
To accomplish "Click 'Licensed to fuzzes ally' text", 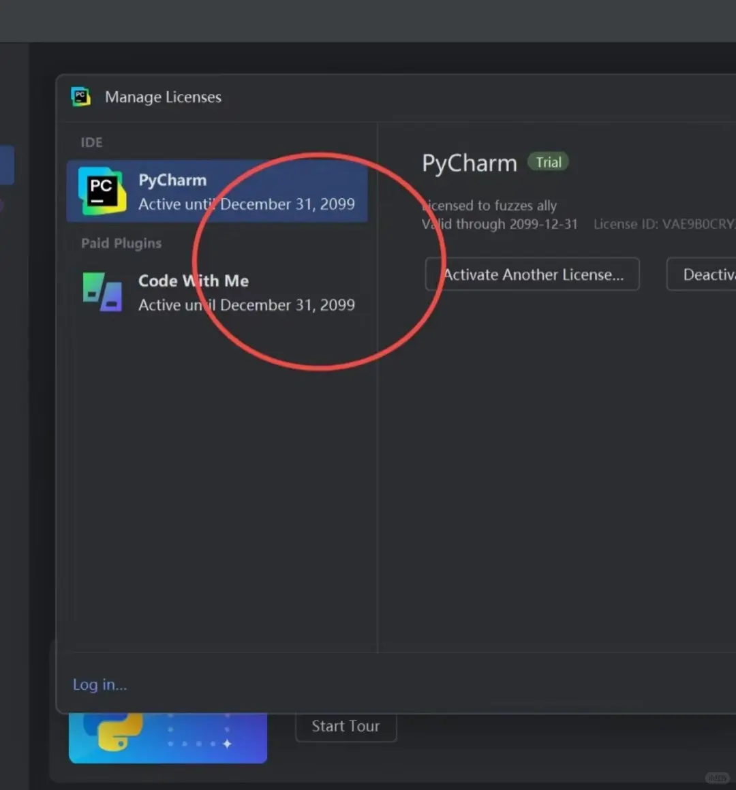I will click(489, 206).
